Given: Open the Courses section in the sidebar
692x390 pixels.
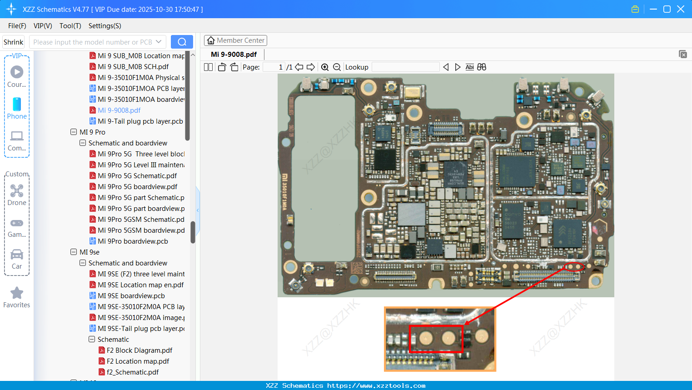Looking at the screenshot, I should pos(17,76).
